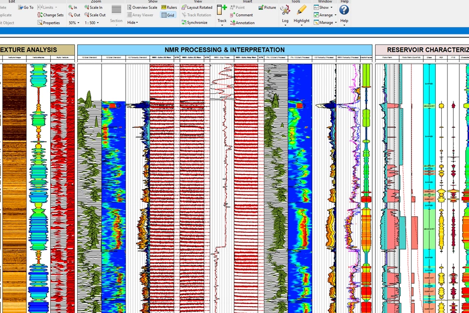Click the Section tool icon
This screenshot has width=469, height=313.
116,10
